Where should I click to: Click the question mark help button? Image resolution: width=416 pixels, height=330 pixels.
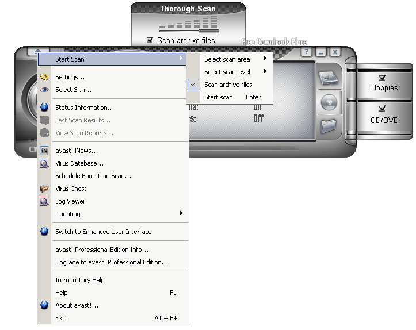click(307, 52)
